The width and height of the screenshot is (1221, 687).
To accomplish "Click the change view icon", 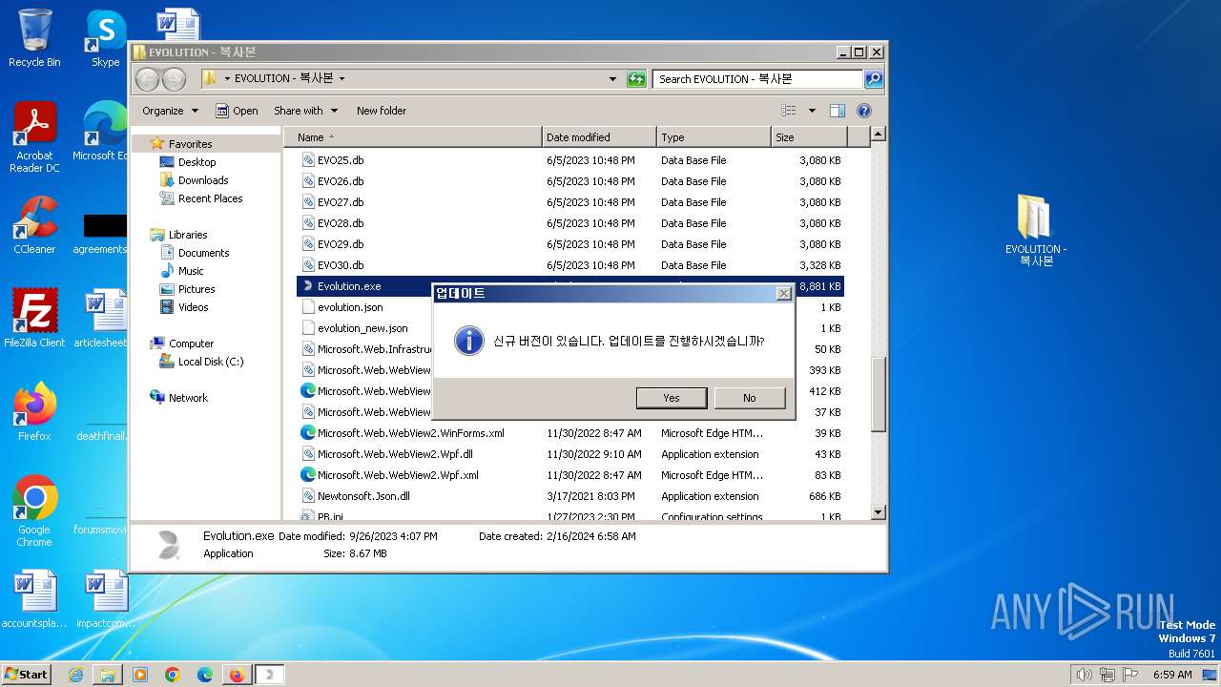I will click(x=789, y=111).
